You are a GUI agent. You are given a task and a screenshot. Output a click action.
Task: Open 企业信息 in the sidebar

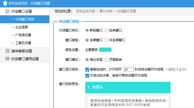(x=22, y=27)
